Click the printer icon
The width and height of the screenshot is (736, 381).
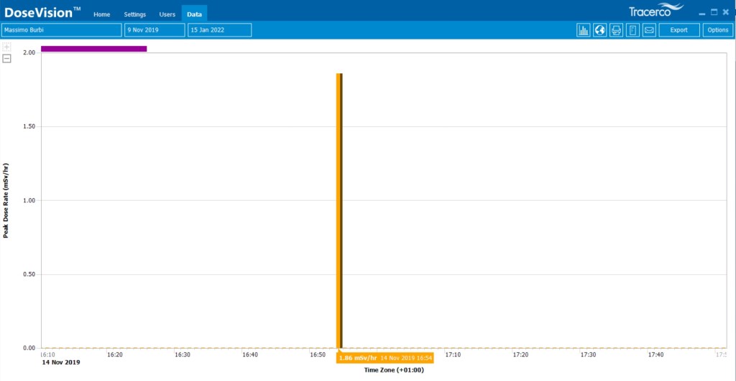pyautogui.click(x=616, y=30)
